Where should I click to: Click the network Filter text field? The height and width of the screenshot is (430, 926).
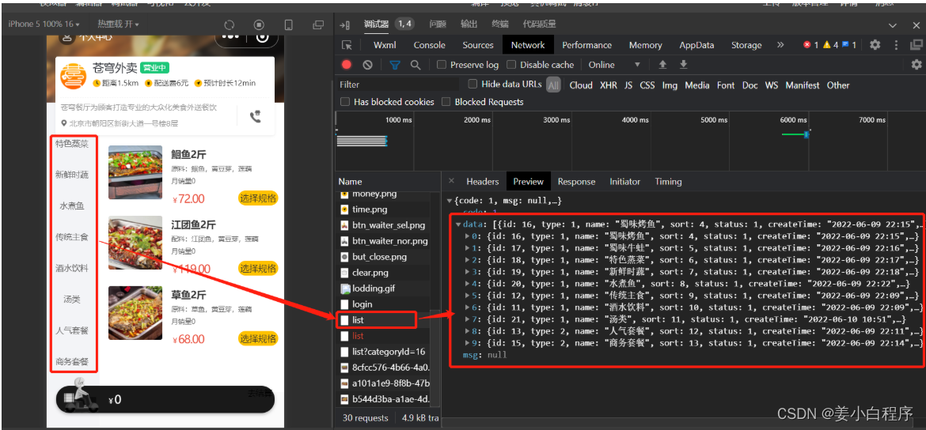(x=400, y=85)
